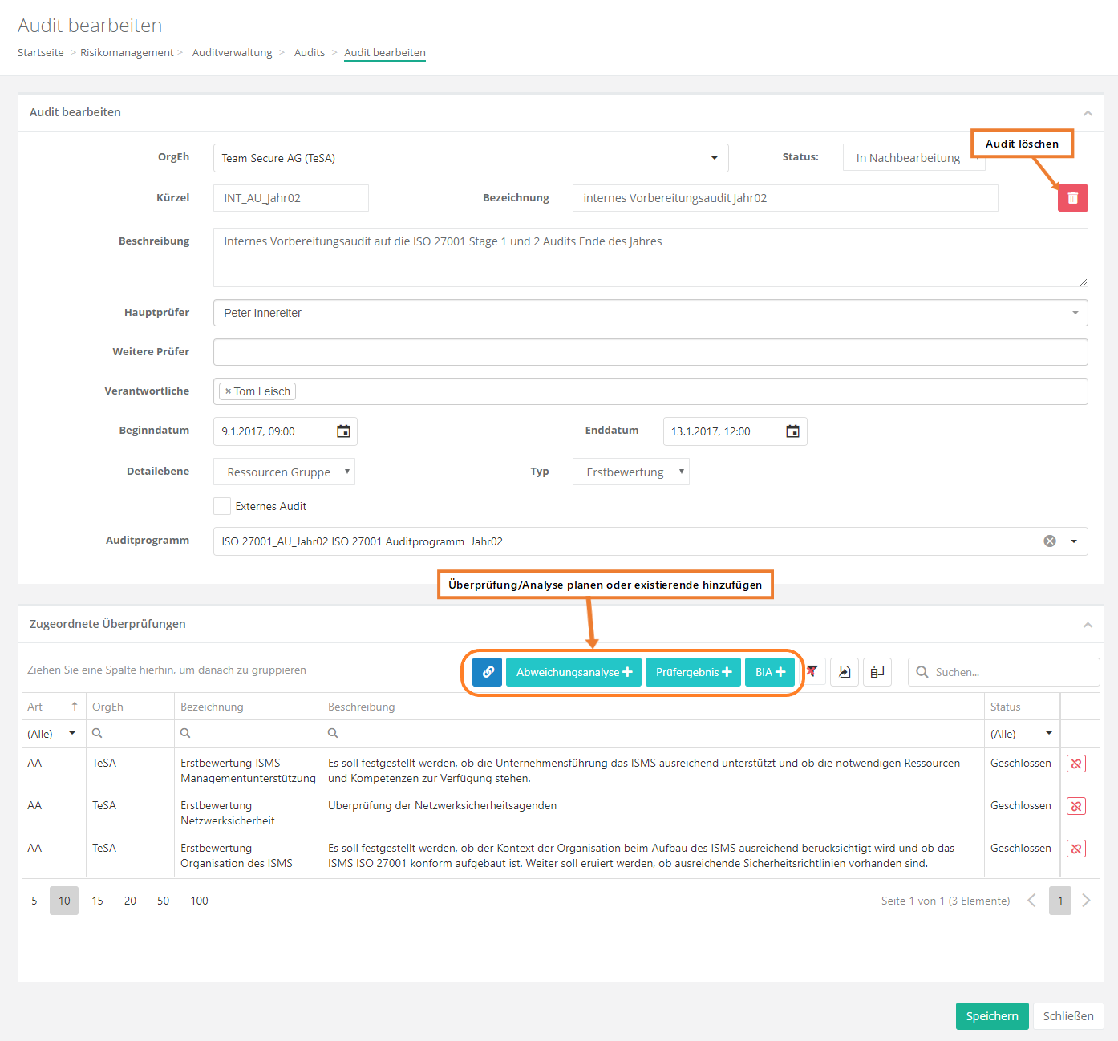Screen dimensions: 1118x1041
Task: Click the red delete audit trash icon
Action: coord(1072,198)
